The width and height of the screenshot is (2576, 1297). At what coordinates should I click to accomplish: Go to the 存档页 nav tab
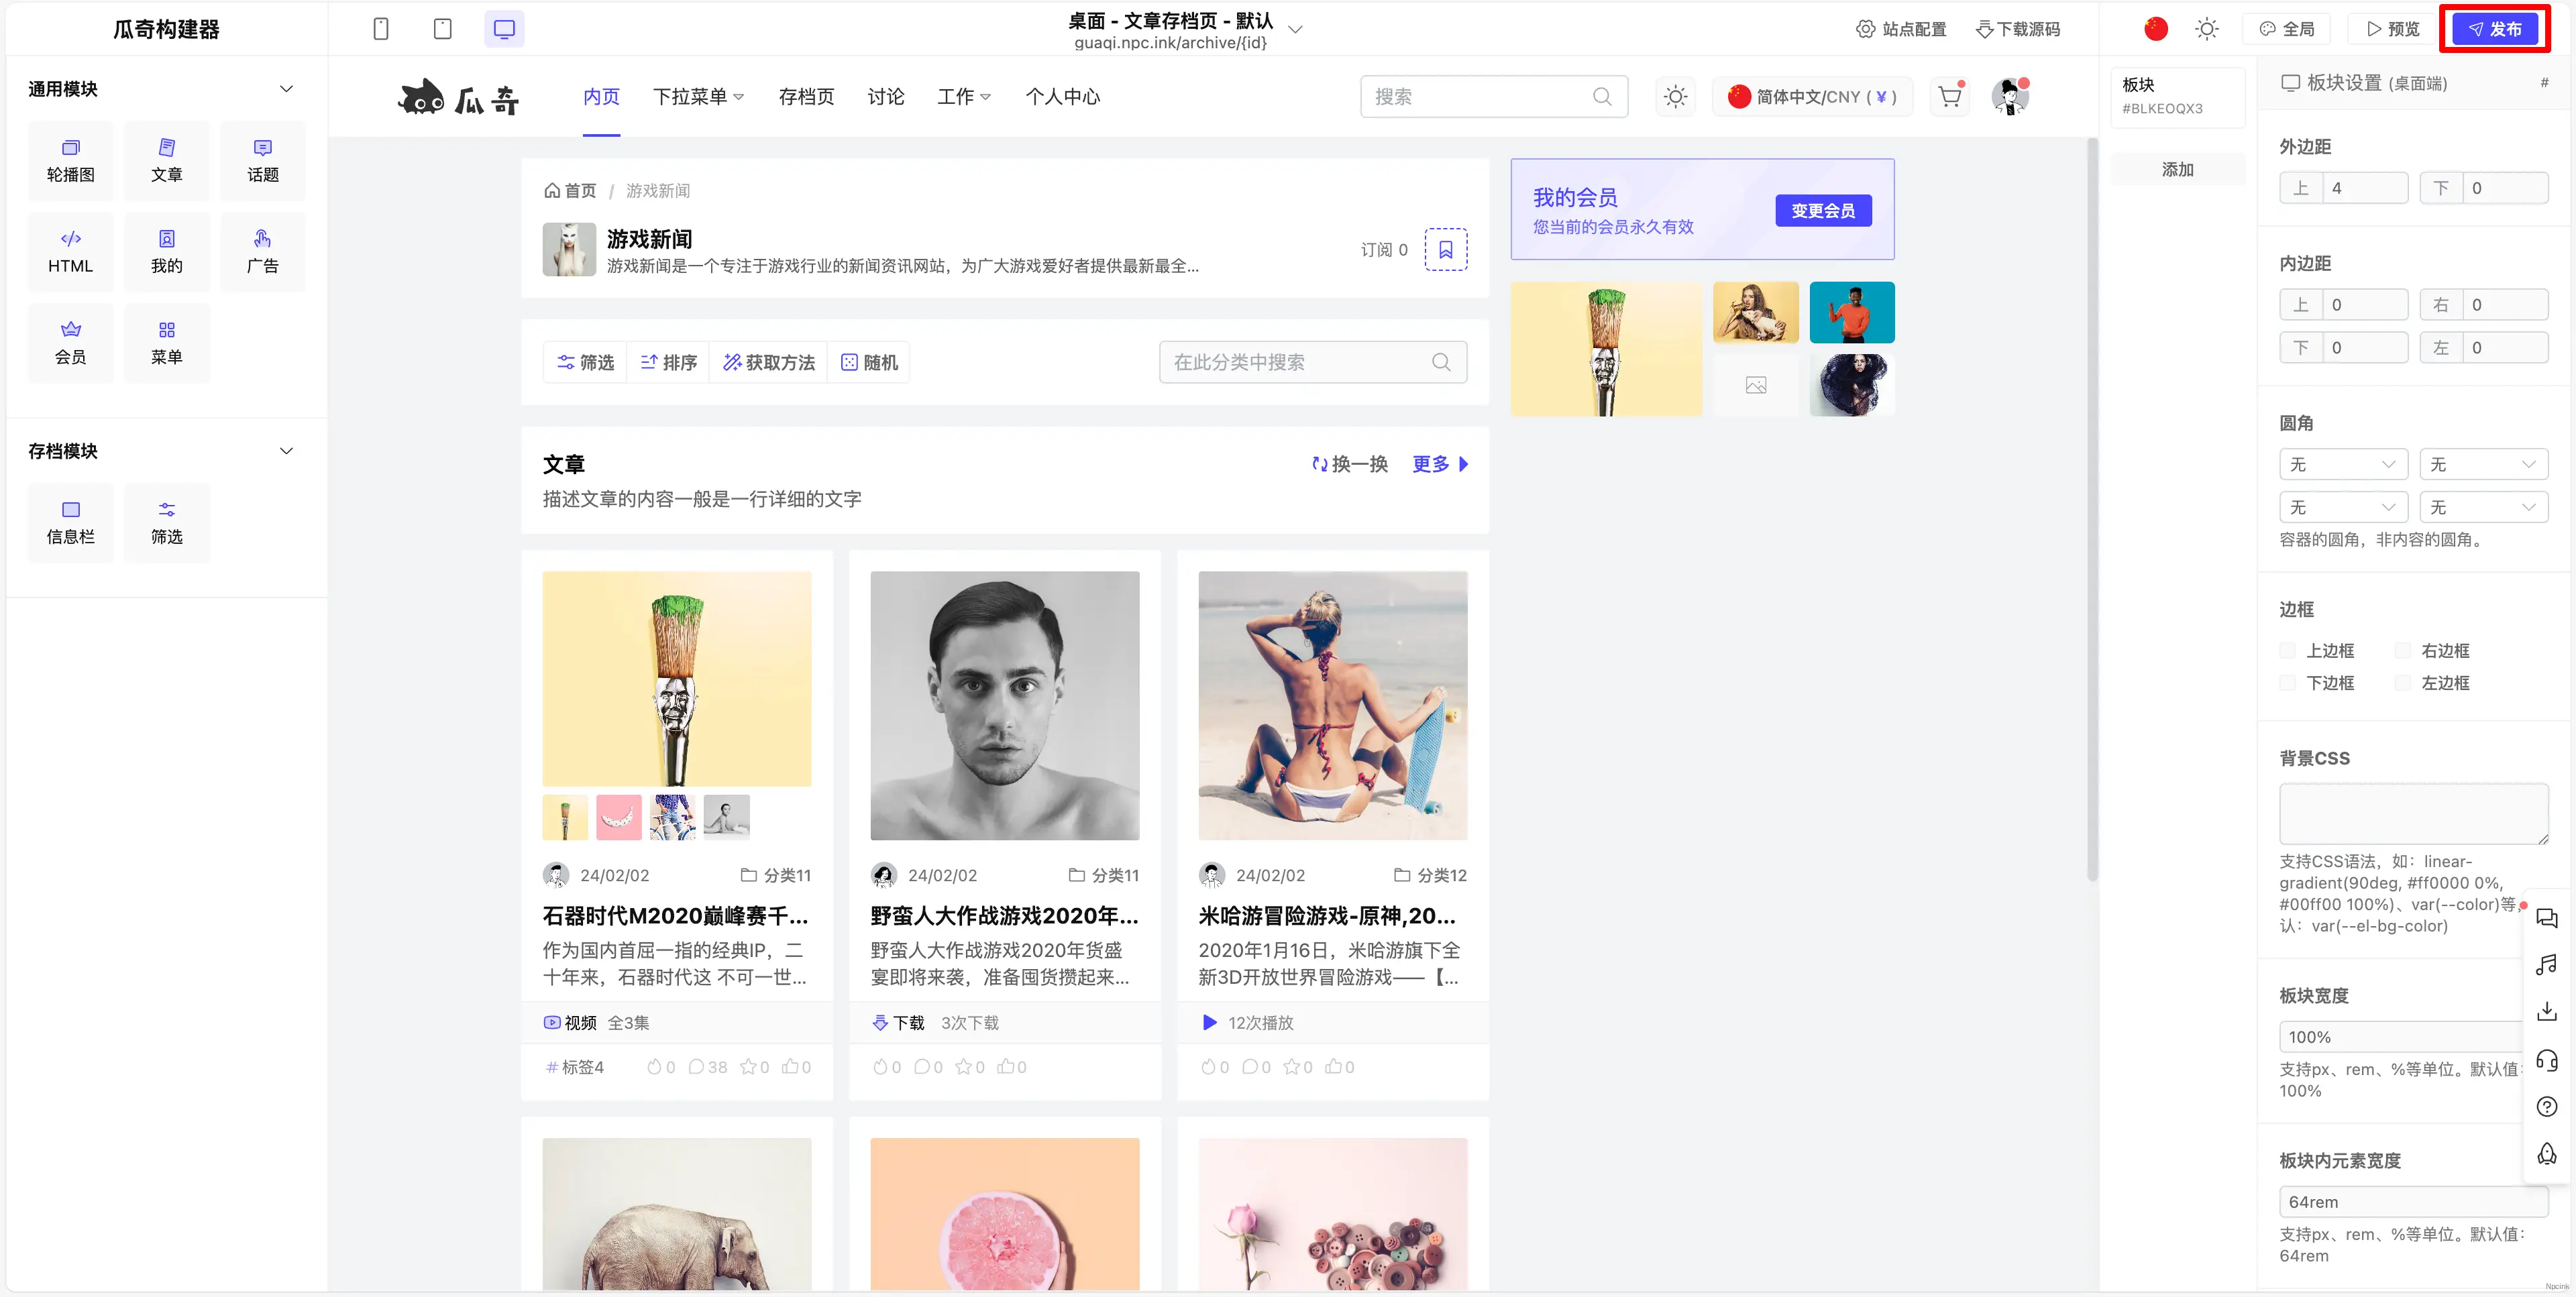(x=806, y=97)
